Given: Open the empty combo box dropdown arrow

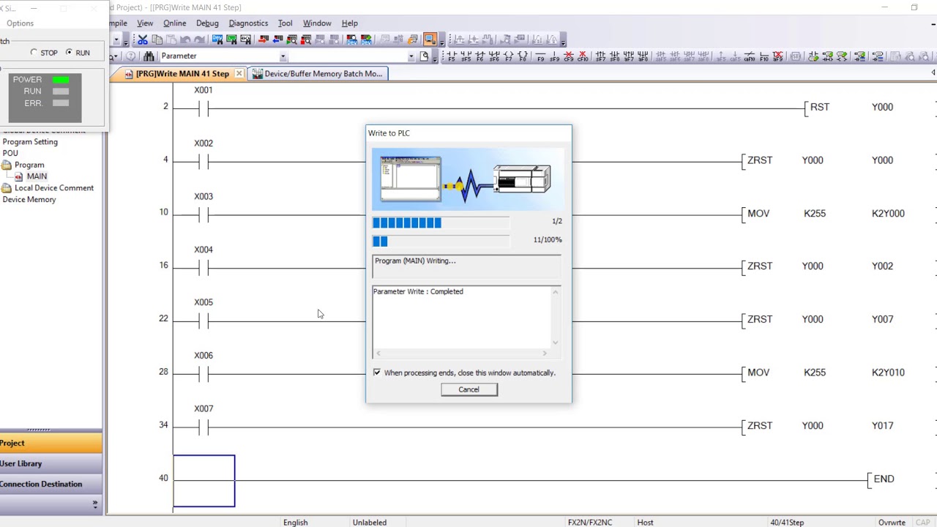Looking at the screenshot, I should pos(411,56).
